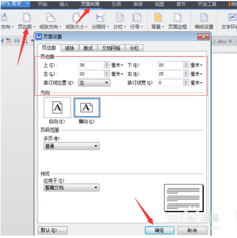Click the 背景 background icon
Viewport: 237px width, 238px height.
point(158,18)
